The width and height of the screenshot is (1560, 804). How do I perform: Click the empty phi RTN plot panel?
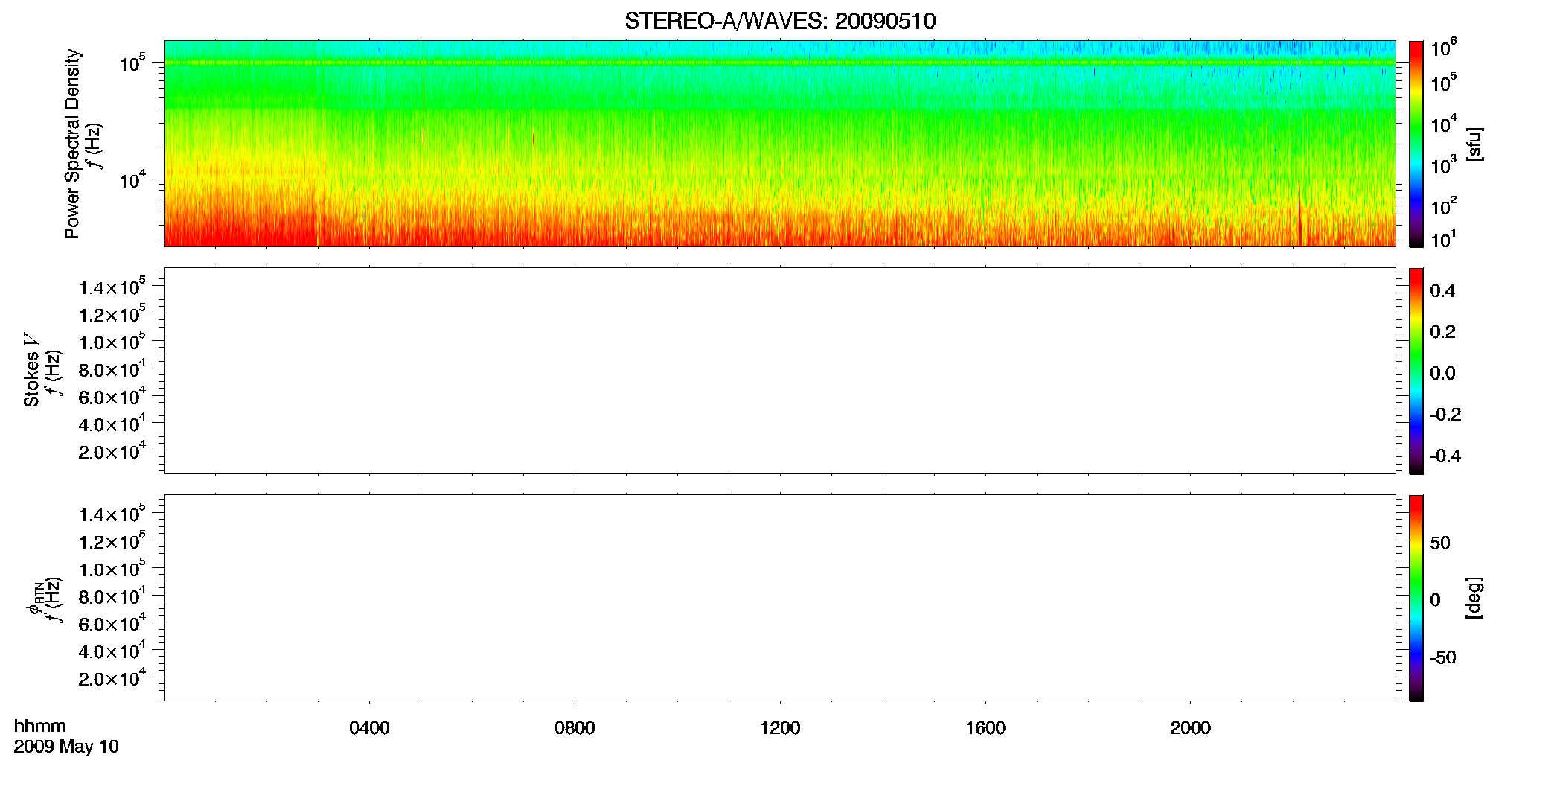point(780,597)
